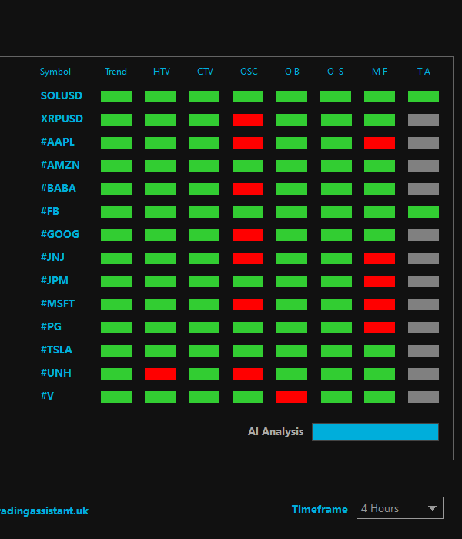462x539 pixels.
Task: Click #TSLA gray T A indicator
Action: 423,350
